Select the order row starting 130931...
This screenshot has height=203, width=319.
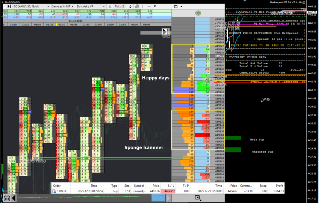coord(167,191)
